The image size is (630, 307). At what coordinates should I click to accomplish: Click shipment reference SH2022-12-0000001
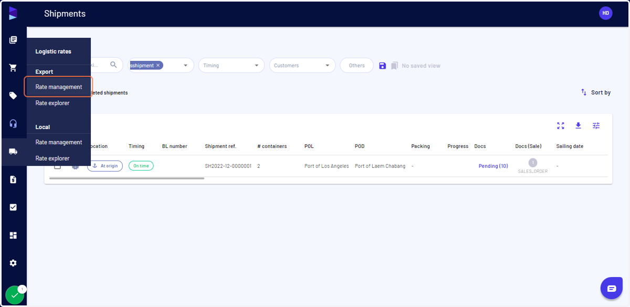click(228, 166)
